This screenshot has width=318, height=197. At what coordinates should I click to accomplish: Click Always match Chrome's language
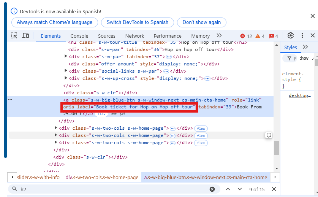(55, 22)
